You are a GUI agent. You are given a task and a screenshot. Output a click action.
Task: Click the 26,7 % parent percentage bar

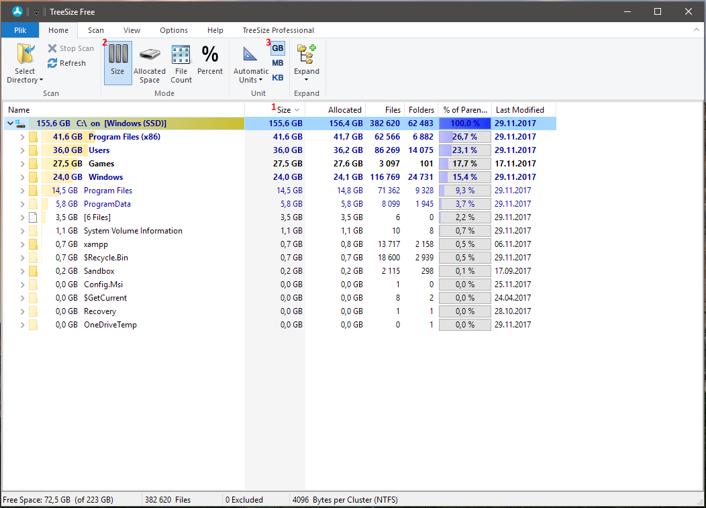[x=464, y=137]
